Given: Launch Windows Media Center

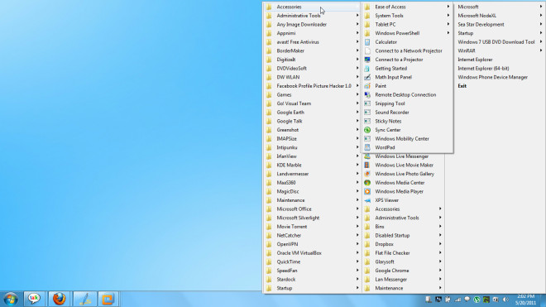Looking at the screenshot, I should tap(400, 183).
